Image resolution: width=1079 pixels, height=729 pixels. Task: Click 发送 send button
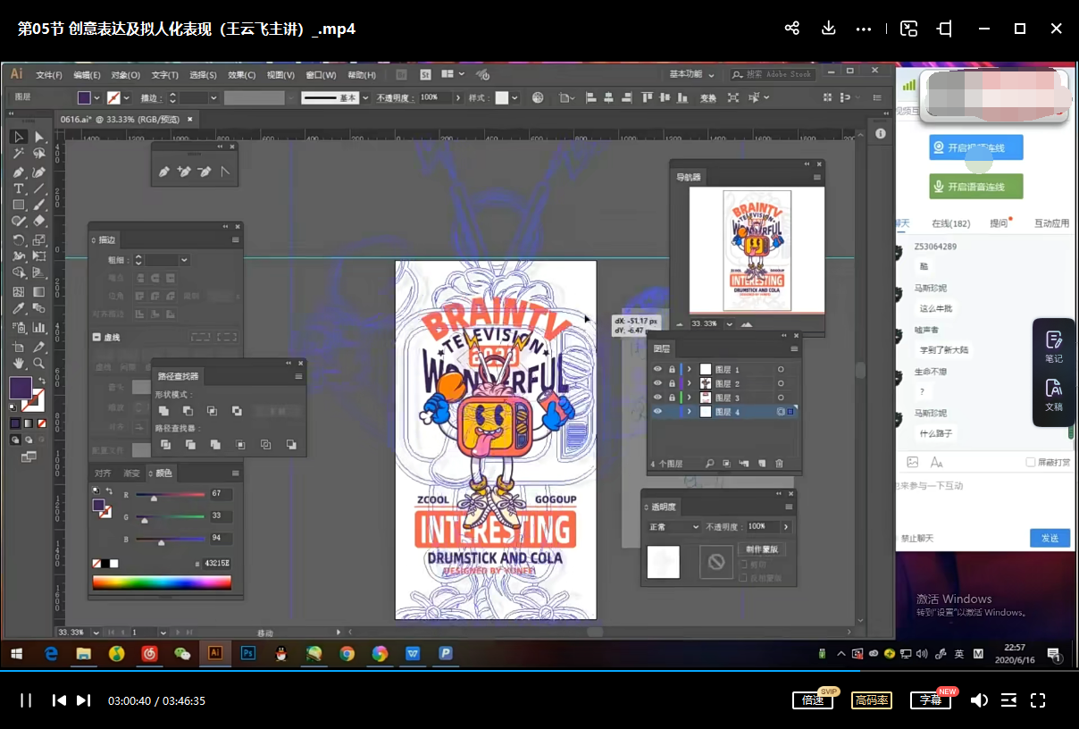coord(1050,538)
